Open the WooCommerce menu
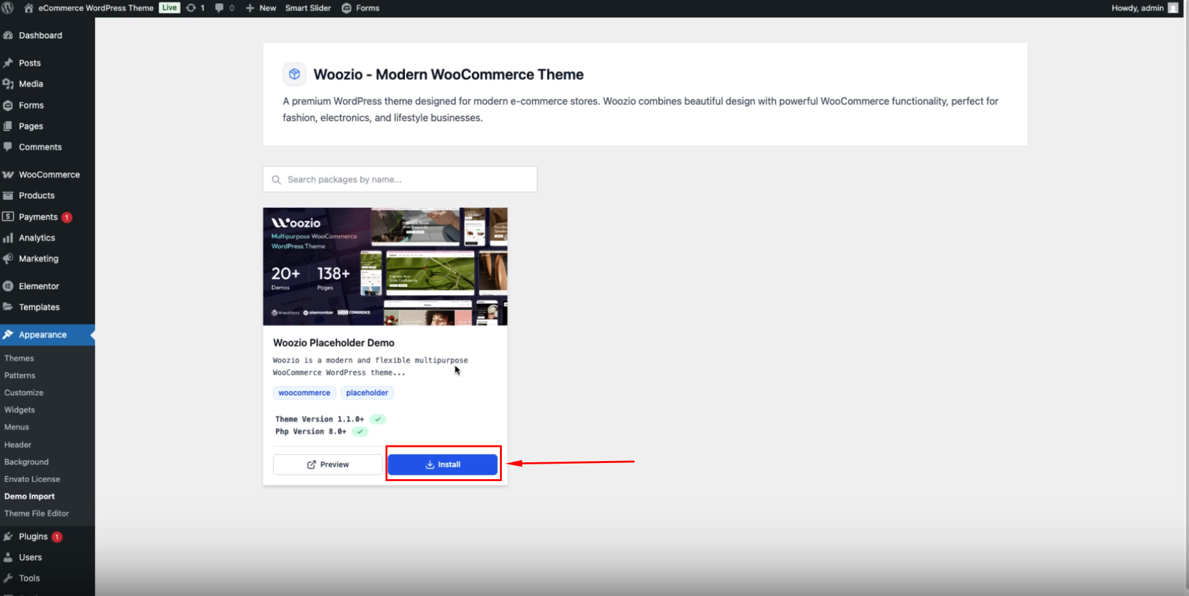Screen dimensions: 1189x596 (49, 174)
